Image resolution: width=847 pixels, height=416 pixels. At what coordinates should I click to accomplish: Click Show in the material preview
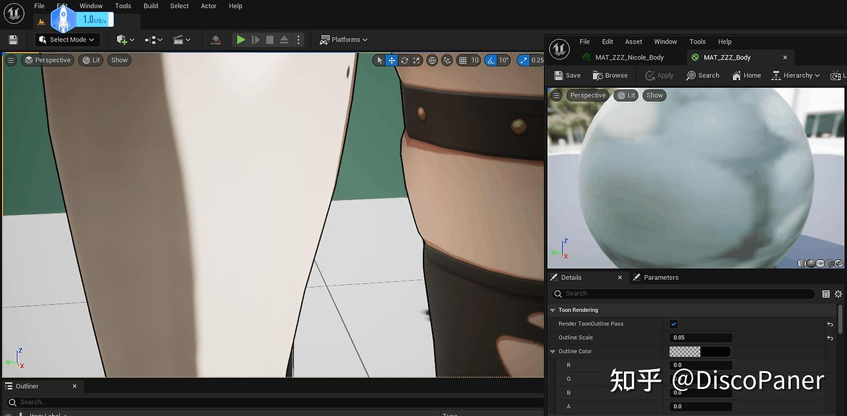point(654,95)
